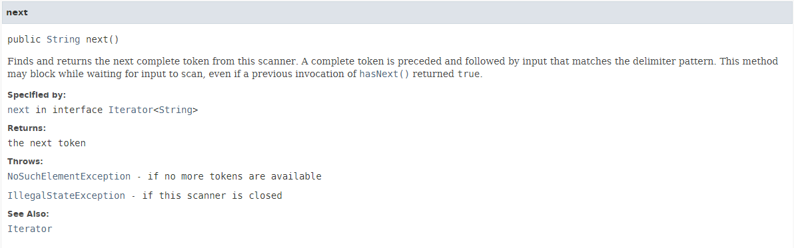Click the Specified by: label
This screenshot has height=248, width=794.
coord(37,94)
